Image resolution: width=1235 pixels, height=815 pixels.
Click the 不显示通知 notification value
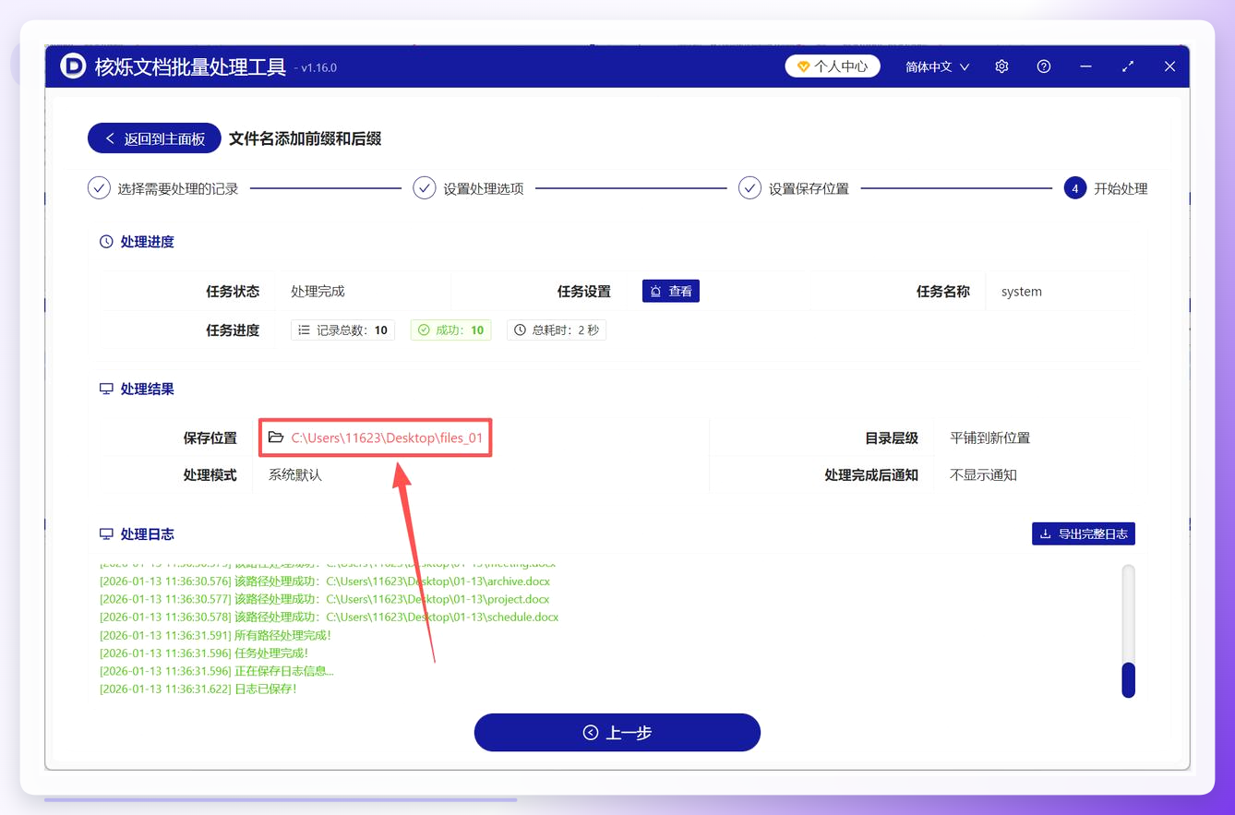click(983, 475)
